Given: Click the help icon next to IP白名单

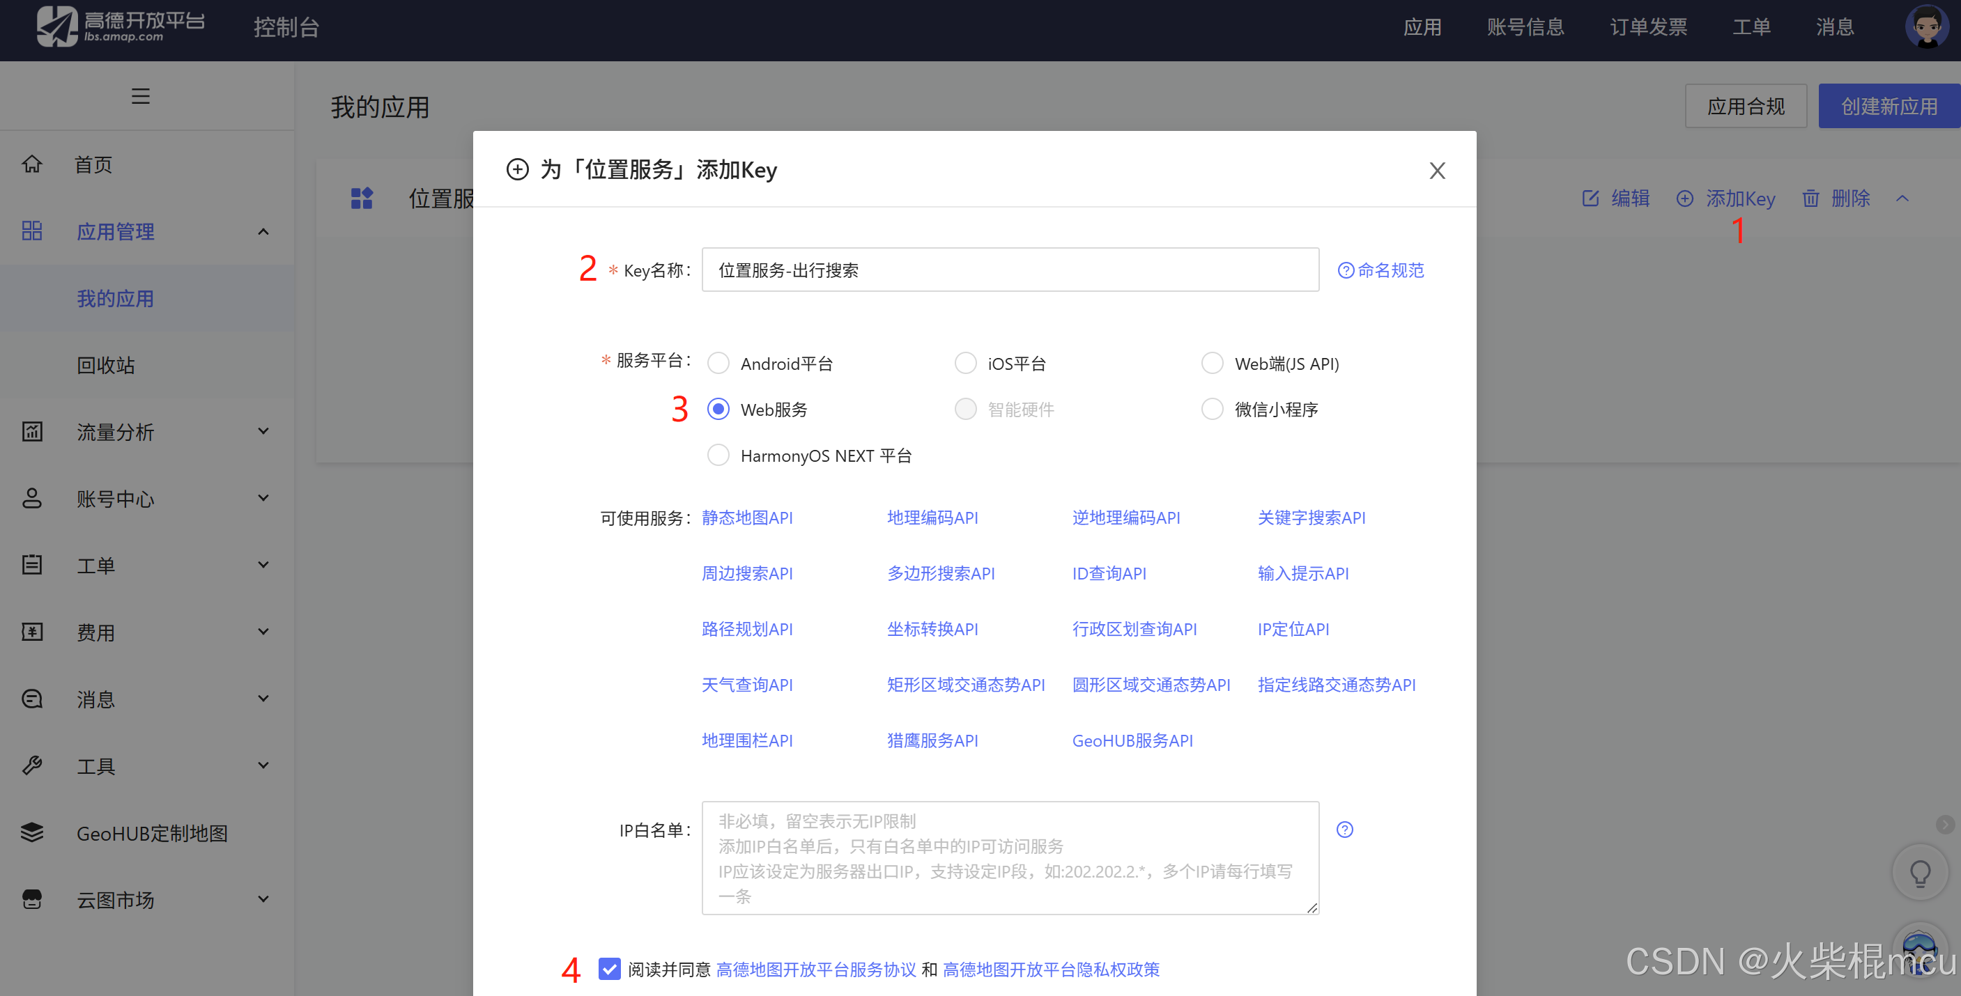Looking at the screenshot, I should tap(1344, 830).
